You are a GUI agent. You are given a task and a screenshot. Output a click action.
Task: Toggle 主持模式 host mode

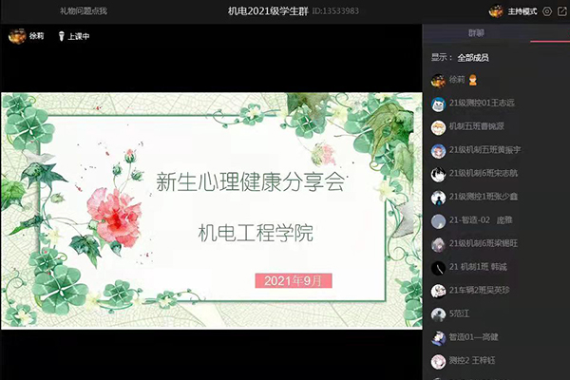[522, 11]
